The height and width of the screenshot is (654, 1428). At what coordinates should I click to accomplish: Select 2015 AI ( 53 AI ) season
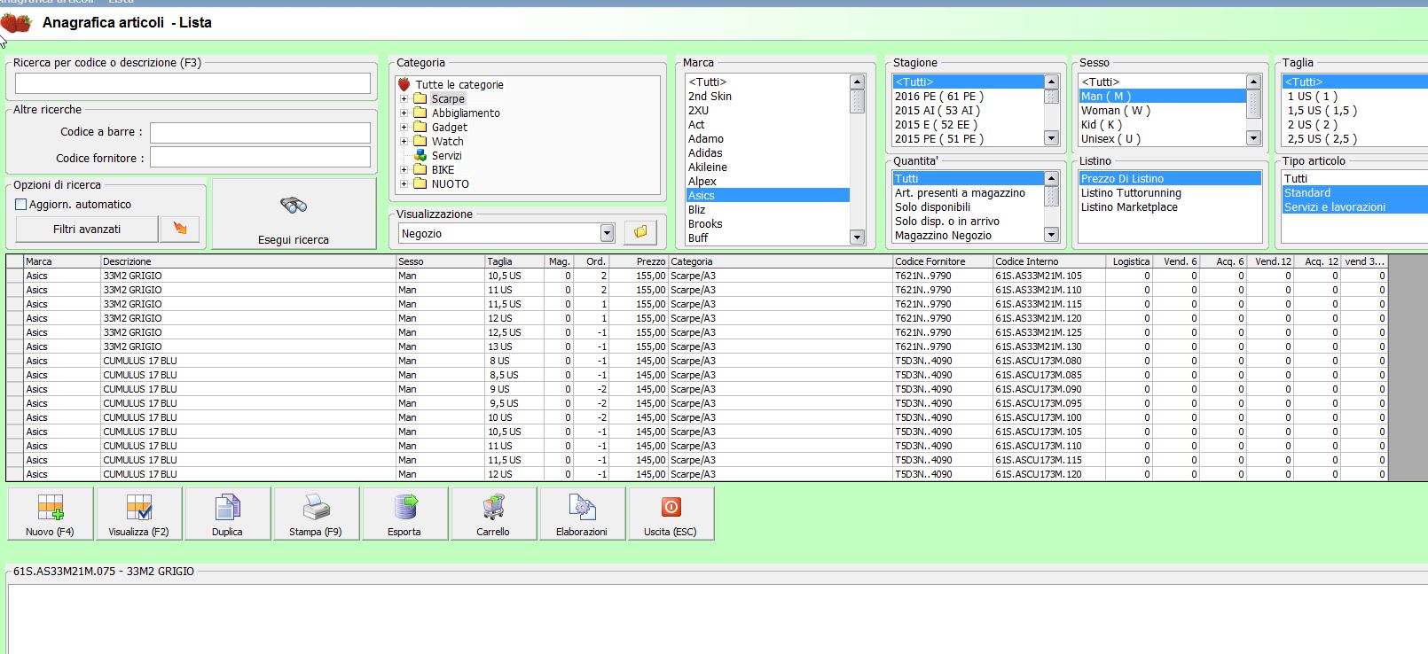[x=968, y=111]
